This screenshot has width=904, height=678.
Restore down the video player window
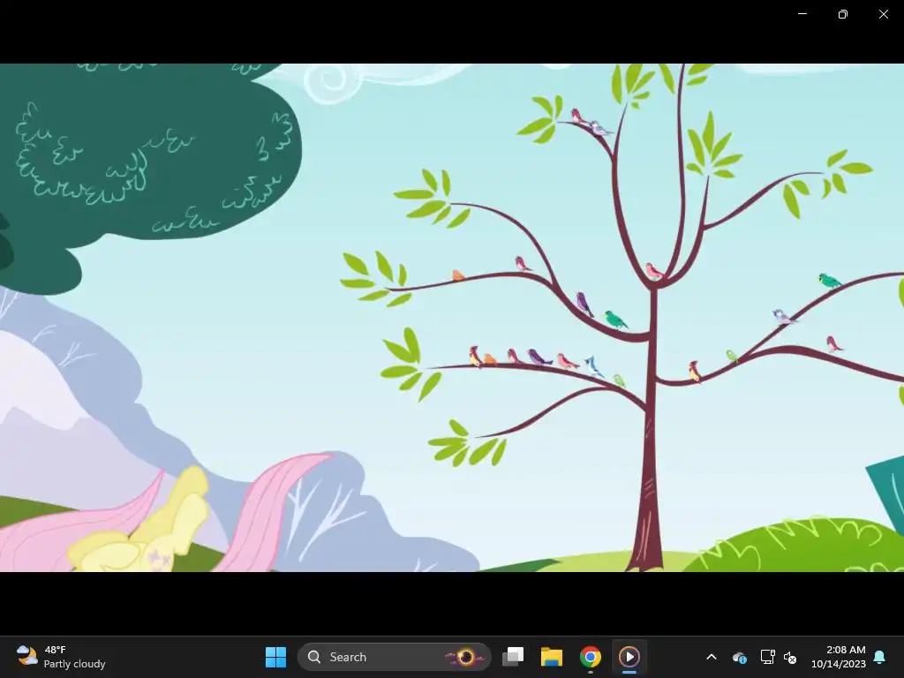(x=843, y=14)
